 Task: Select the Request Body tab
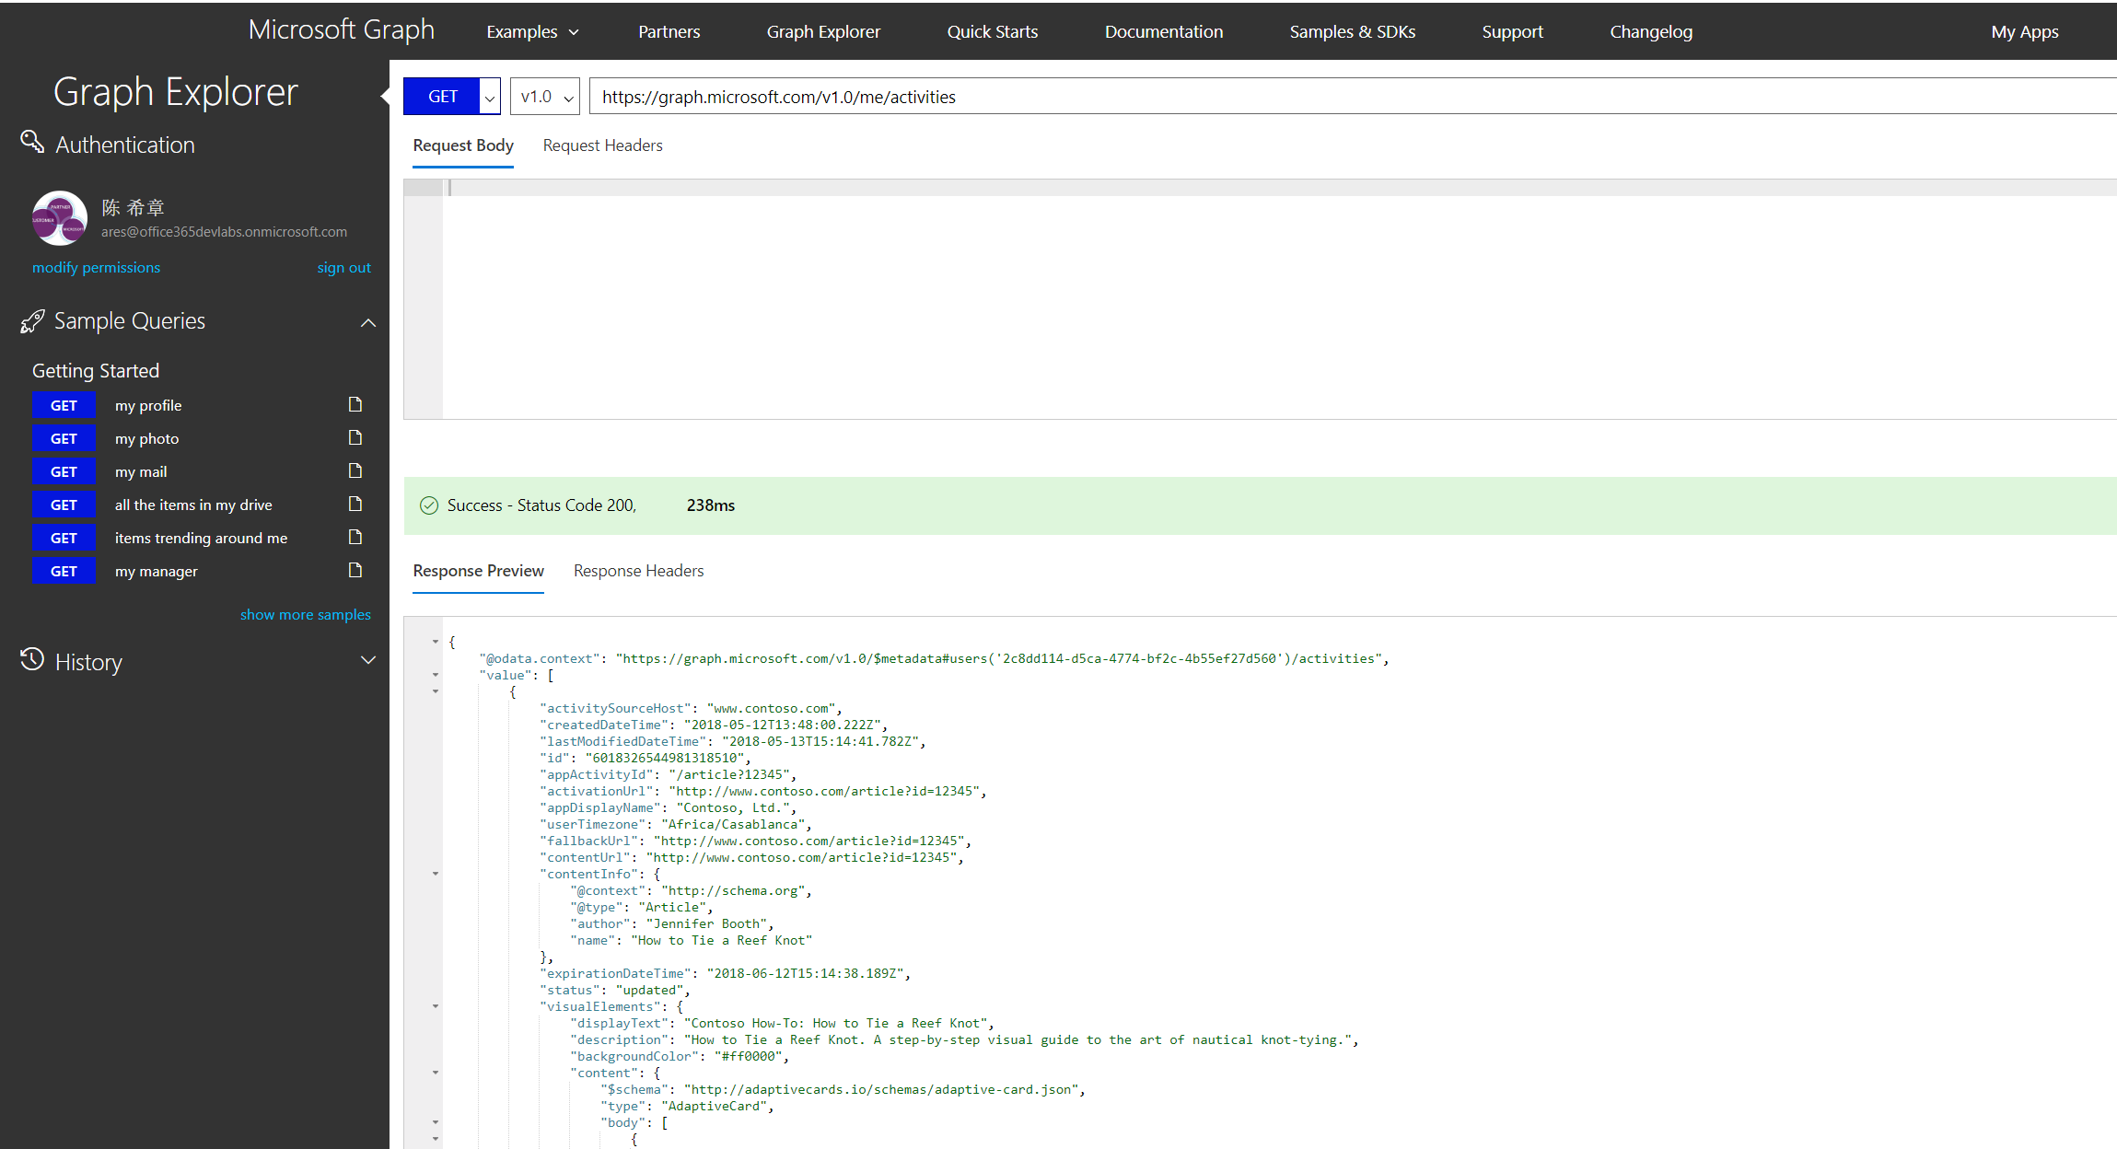(x=463, y=145)
